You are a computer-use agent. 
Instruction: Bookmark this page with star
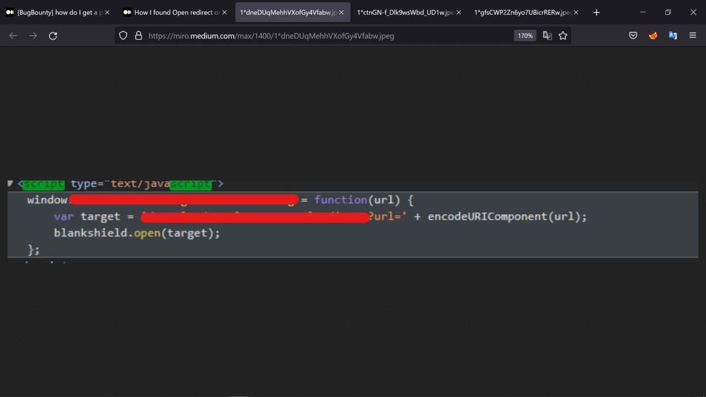pos(563,36)
